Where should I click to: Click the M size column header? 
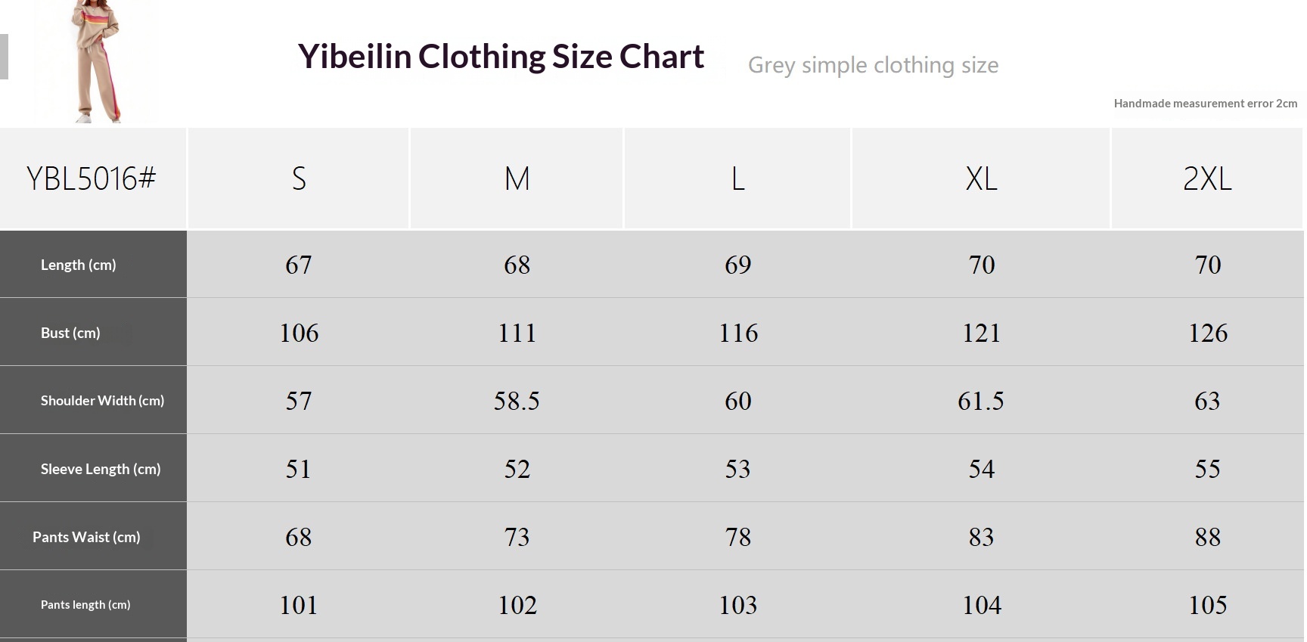(x=517, y=178)
